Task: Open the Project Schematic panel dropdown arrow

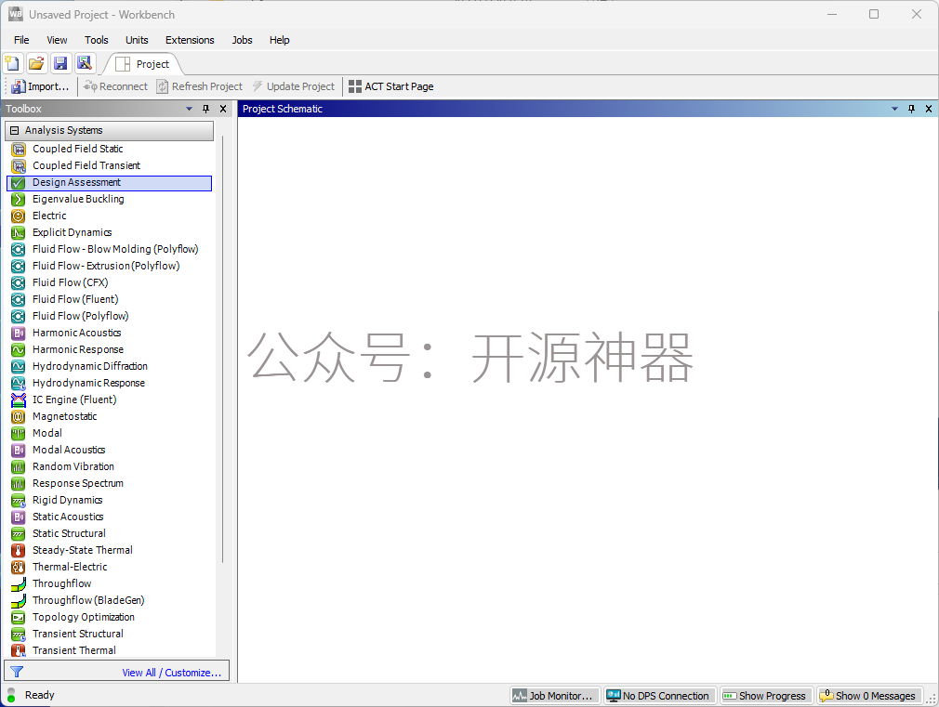Action: 894,109
